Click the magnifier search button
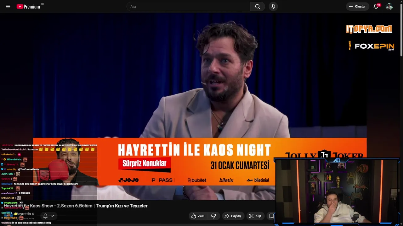 [258, 7]
